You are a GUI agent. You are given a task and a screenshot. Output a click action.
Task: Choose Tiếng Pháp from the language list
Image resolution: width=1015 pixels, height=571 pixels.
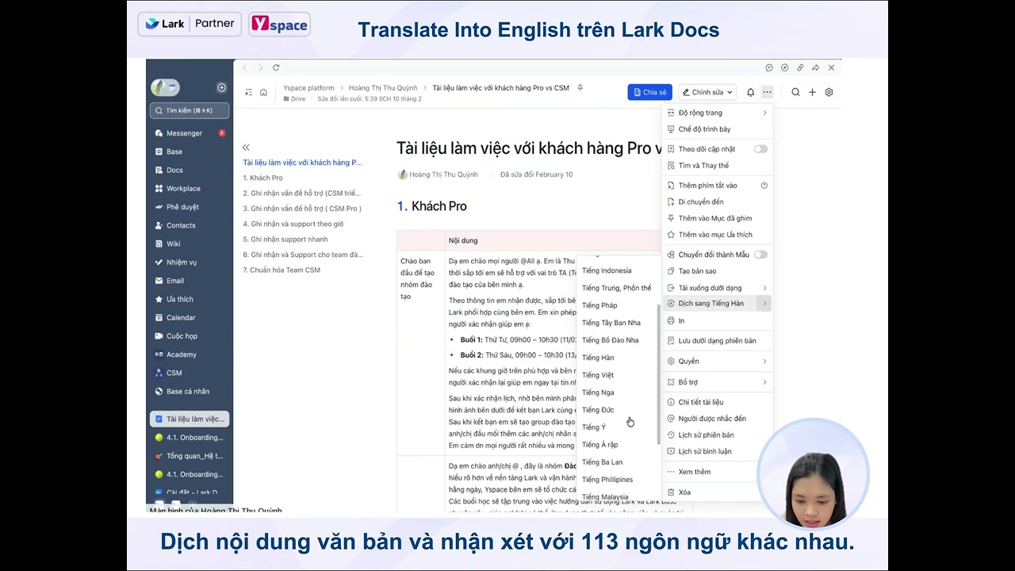click(x=599, y=305)
